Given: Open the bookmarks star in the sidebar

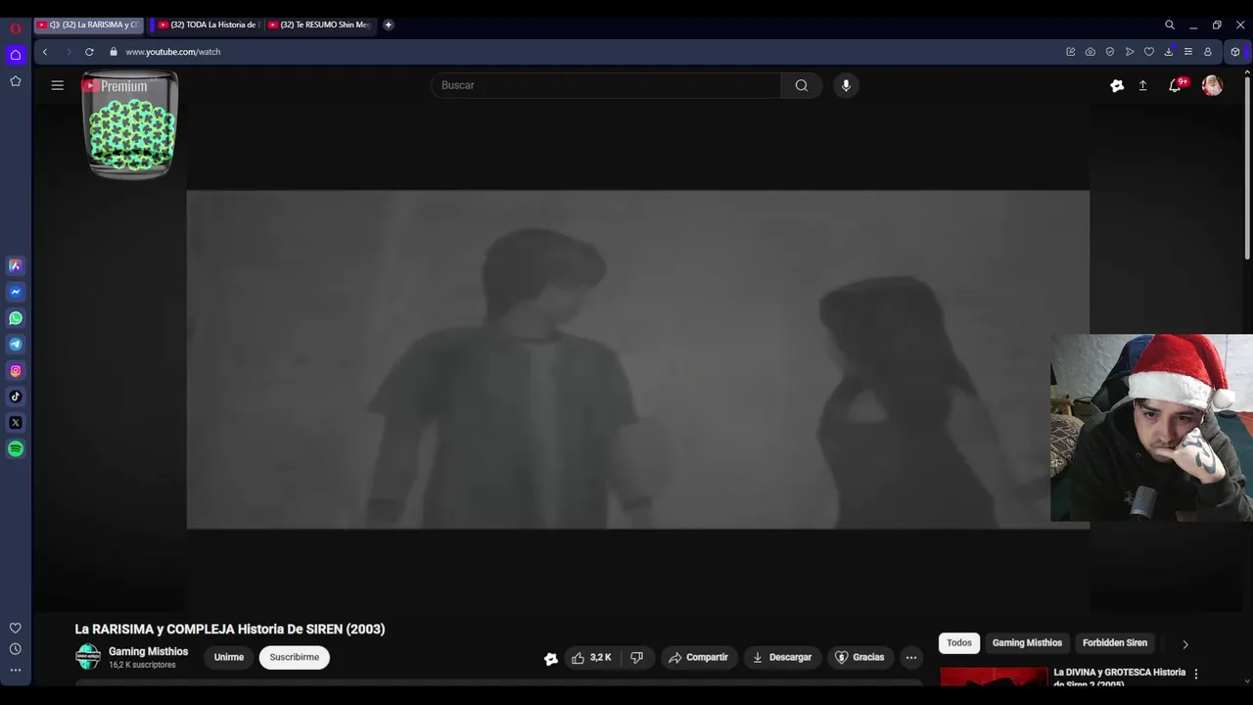Looking at the screenshot, I should (x=16, y=81).
